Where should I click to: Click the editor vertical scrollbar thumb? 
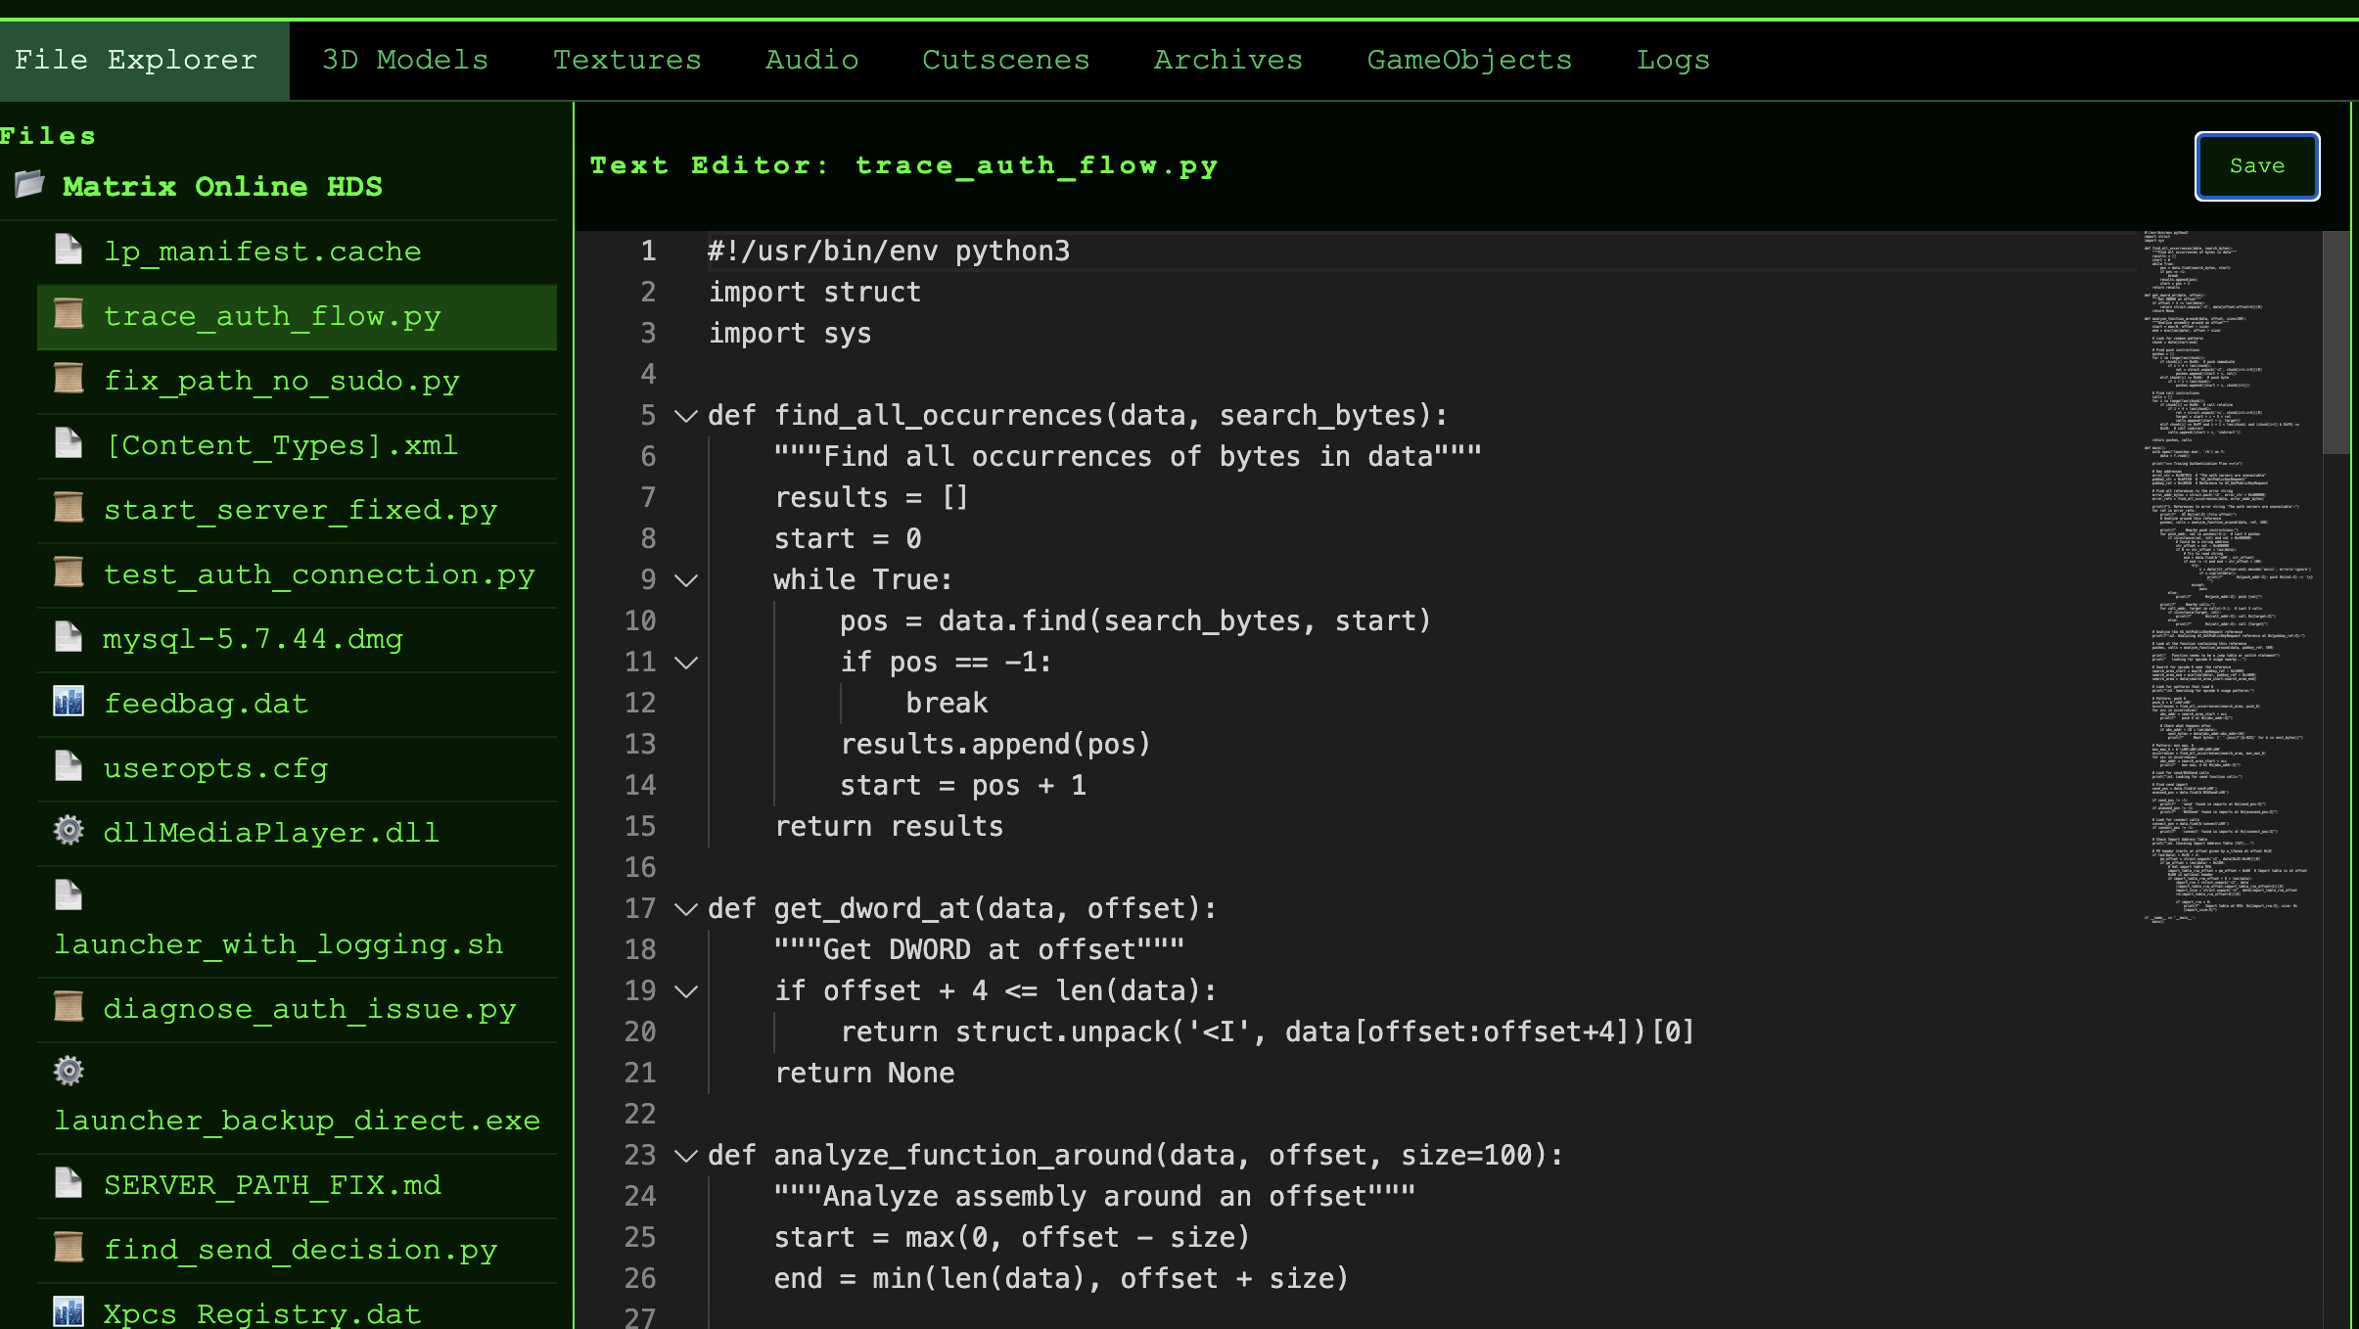2336,343
